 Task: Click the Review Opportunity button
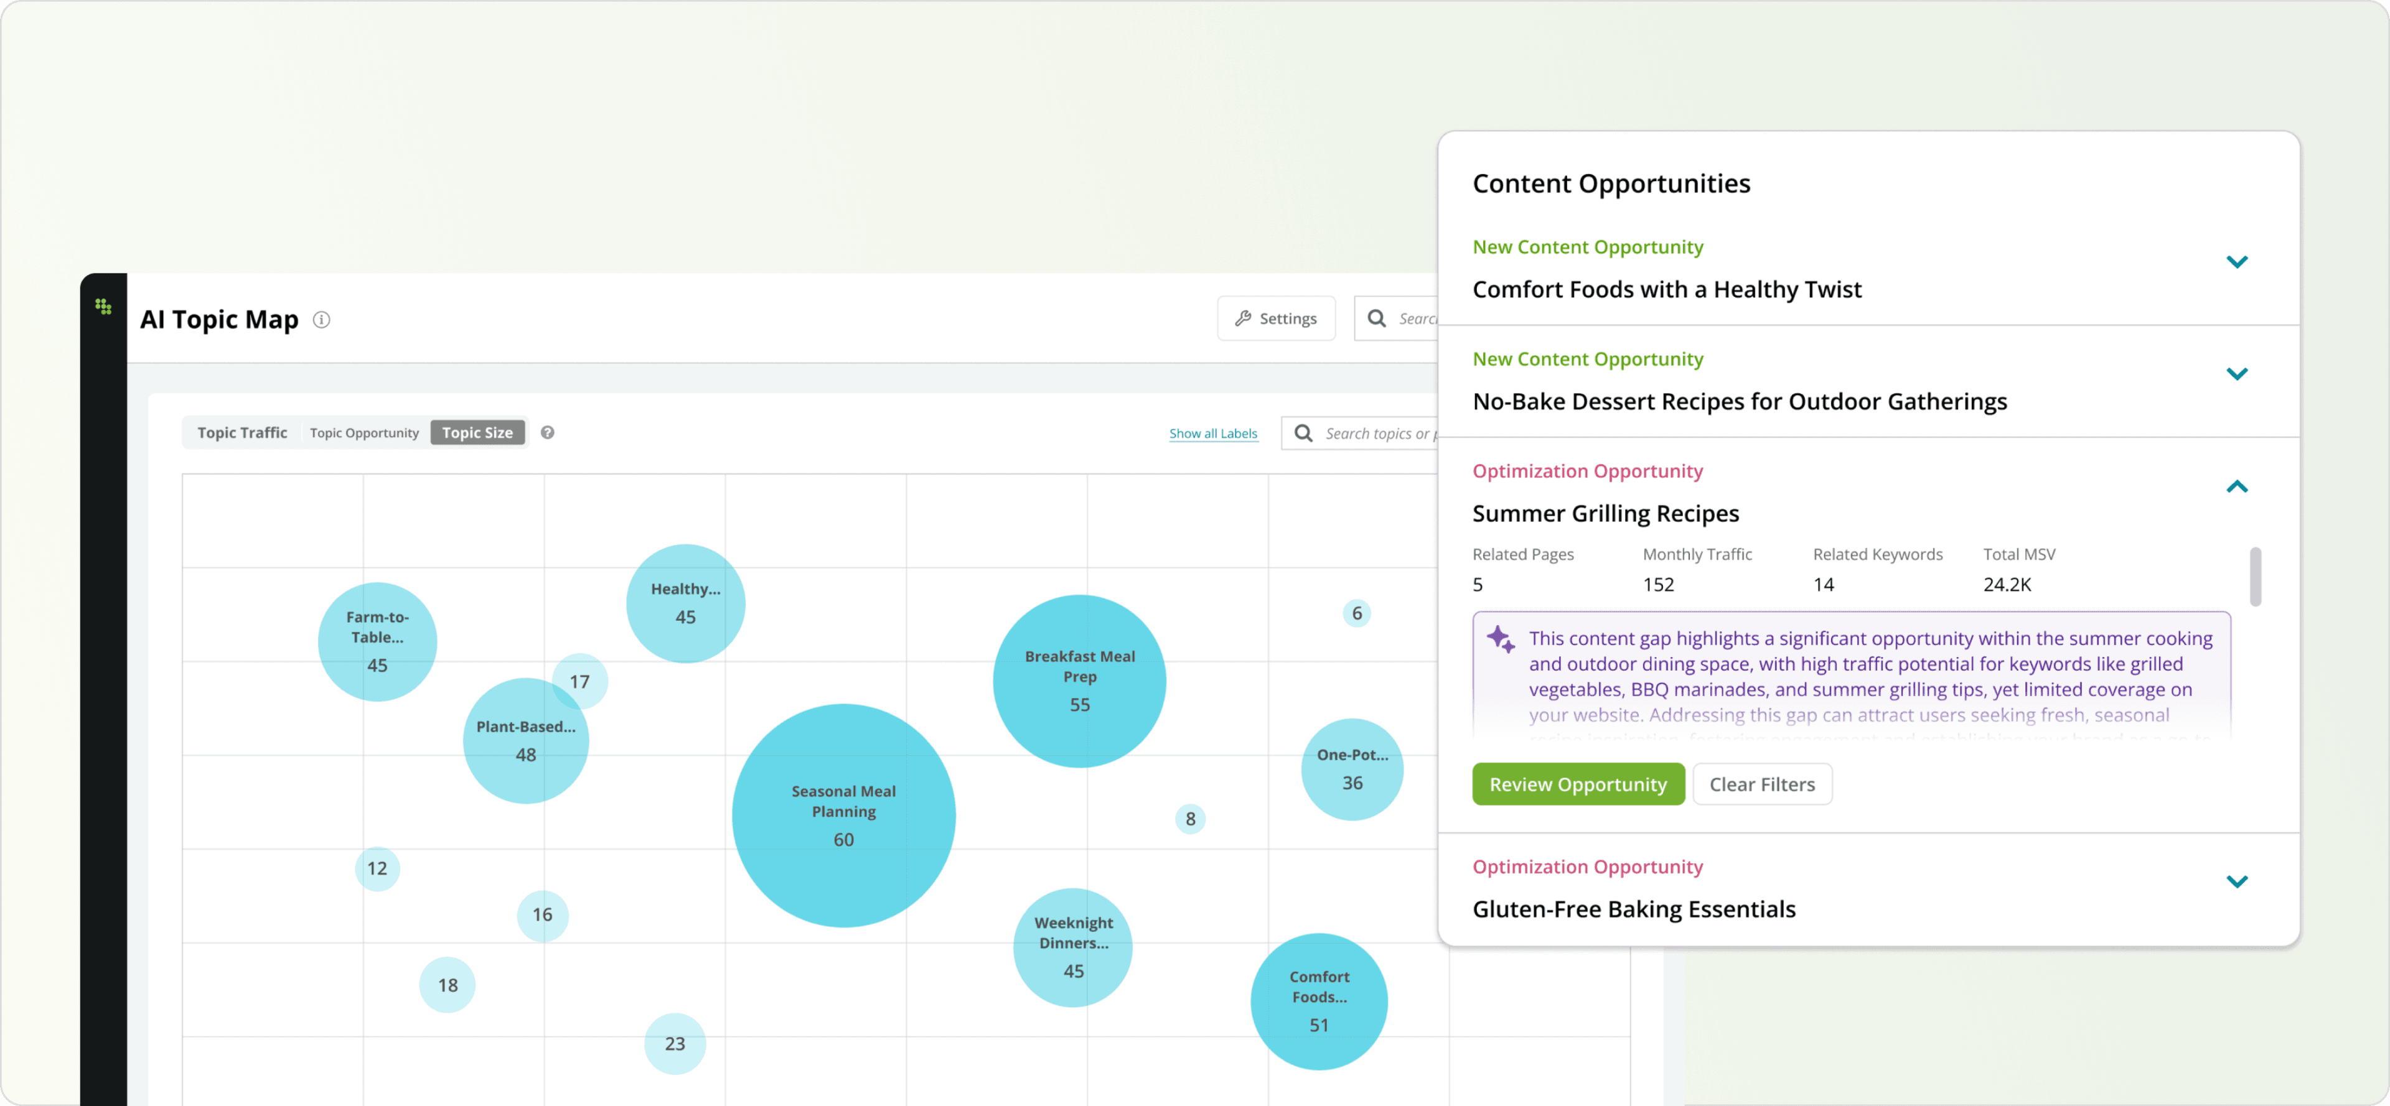1577,784
